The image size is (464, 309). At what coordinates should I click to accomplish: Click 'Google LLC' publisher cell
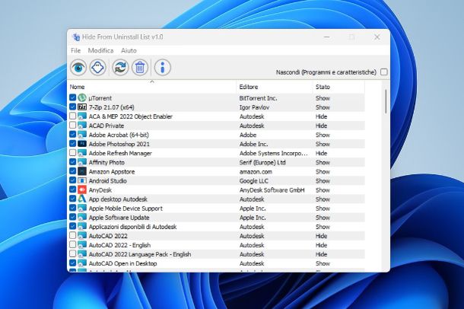(x=253, y=181)
